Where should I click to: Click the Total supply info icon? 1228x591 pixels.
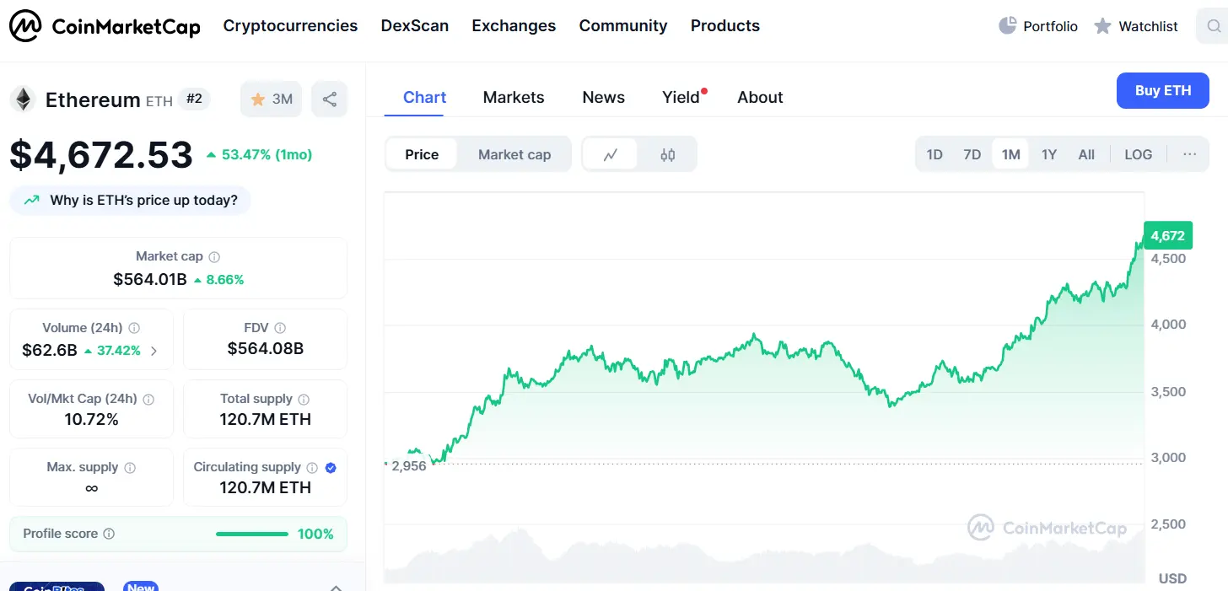[304, 399]
